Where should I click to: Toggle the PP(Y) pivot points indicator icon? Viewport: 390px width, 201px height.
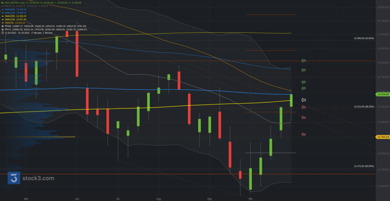pyautogui.click(x=2, y=29)
